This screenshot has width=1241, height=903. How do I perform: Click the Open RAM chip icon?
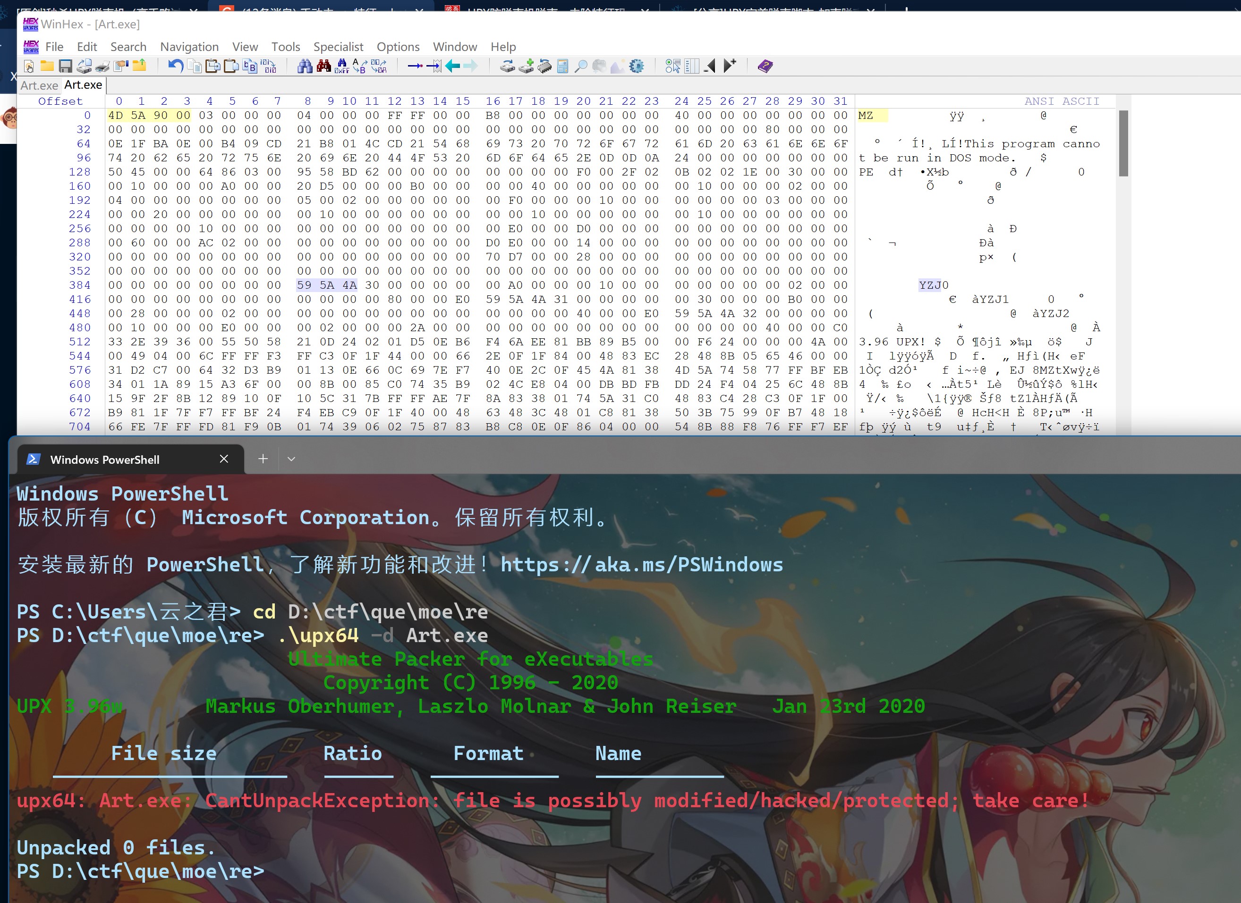click(545, 67)
